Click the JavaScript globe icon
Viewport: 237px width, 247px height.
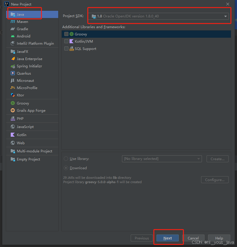tap(13, 127)
